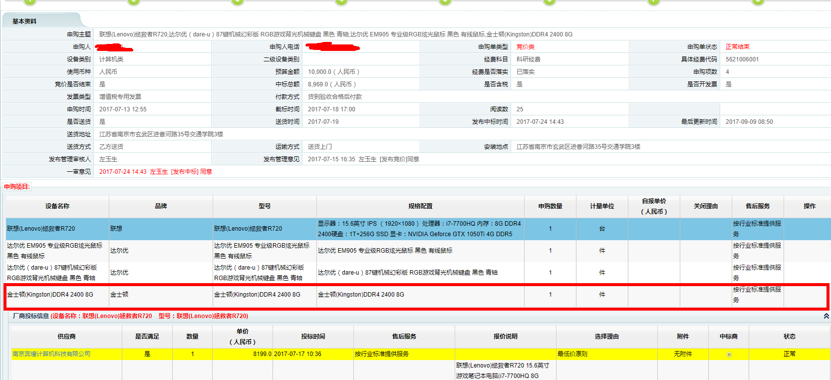Screen dimensions: 831x380
Task: Click the 台 unit cell in the Lenovo row
Action: click(x=602, y=229)
